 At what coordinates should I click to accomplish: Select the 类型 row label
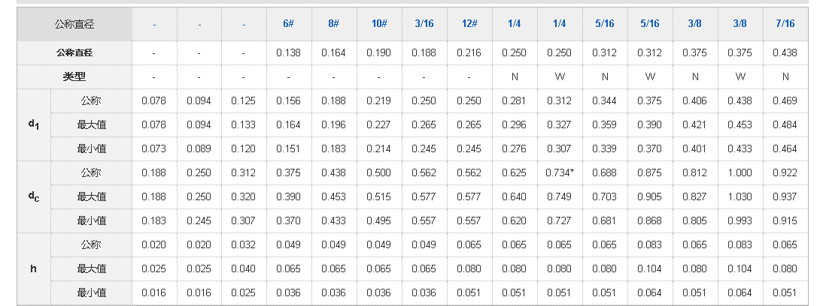pos(74,76)
